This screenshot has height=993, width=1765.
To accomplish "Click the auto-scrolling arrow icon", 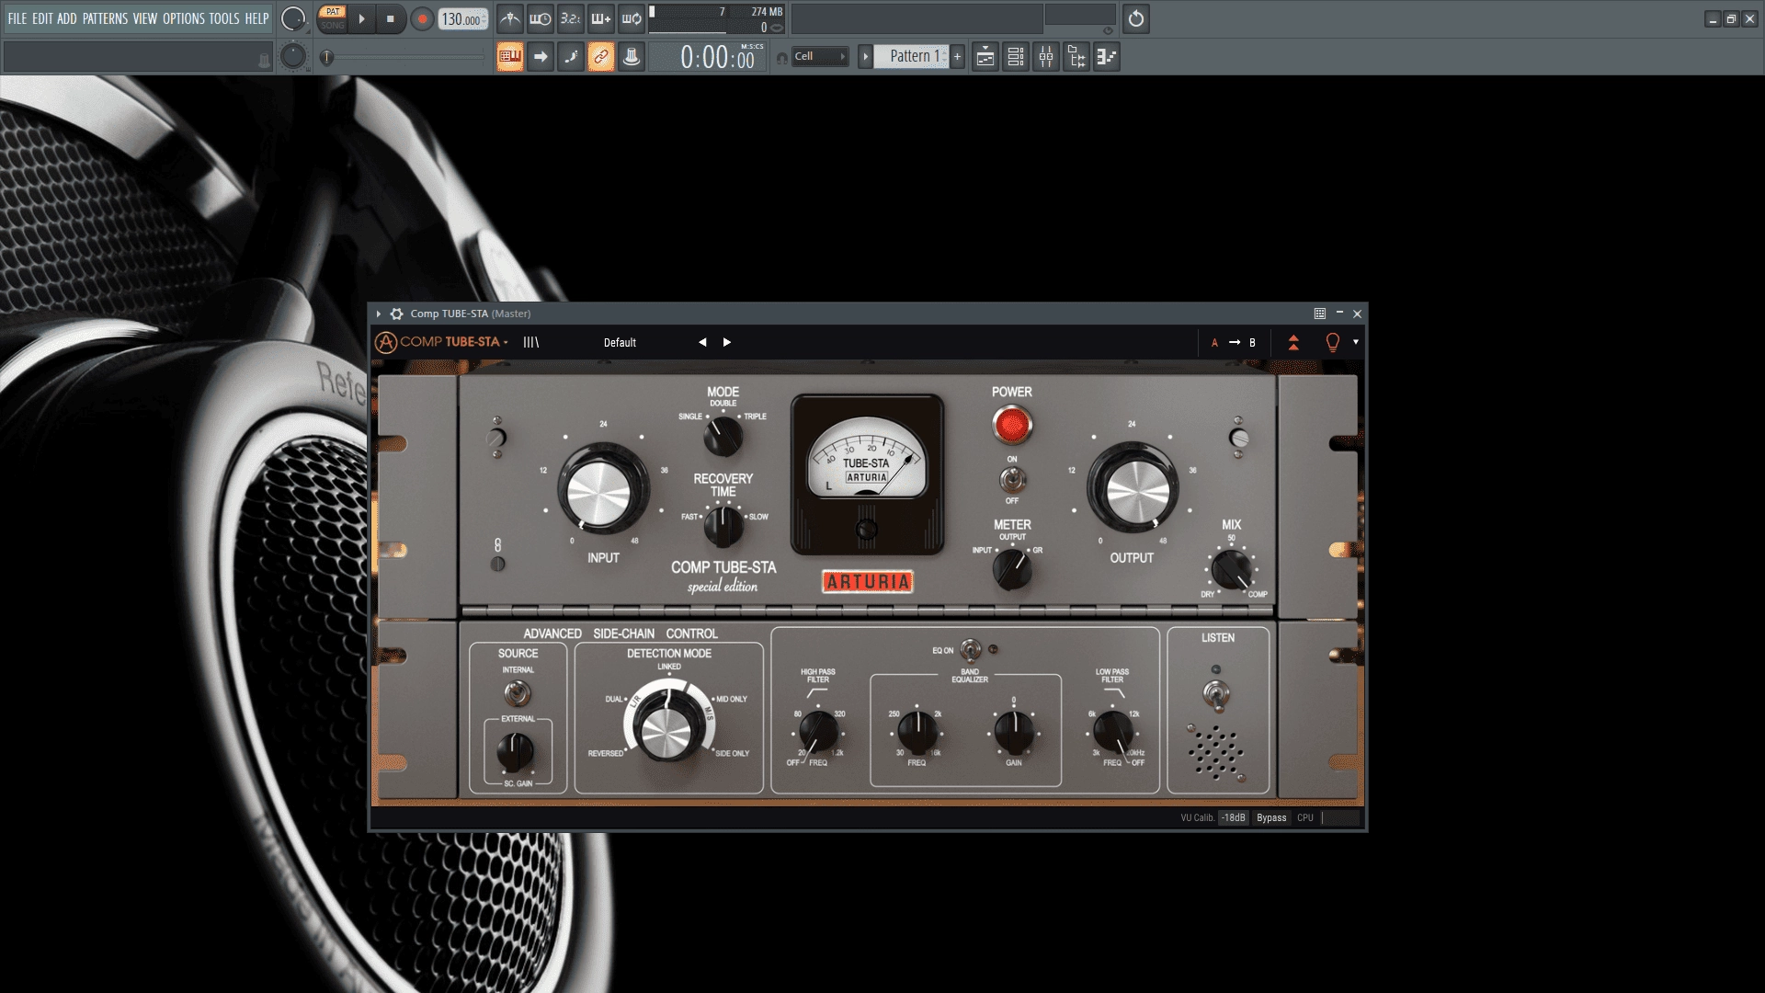I will tap(541, 57).
